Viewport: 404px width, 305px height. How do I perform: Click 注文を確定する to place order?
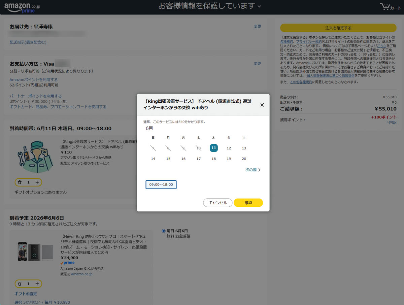click(338, 28)
